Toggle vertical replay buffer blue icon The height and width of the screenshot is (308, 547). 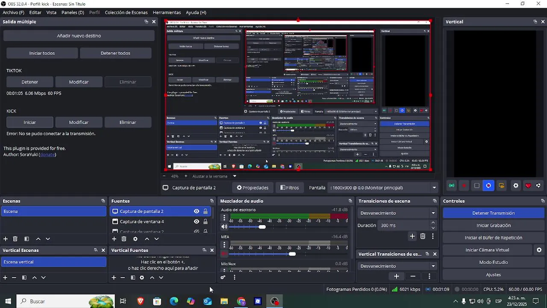click(x=488, y=186)
